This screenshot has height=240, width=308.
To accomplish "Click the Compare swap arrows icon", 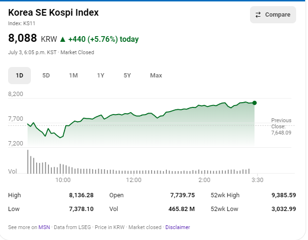I will [x=258, y=15].
